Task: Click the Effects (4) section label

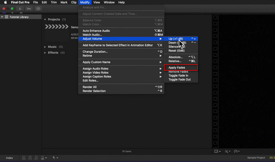Action: [56, 53]
